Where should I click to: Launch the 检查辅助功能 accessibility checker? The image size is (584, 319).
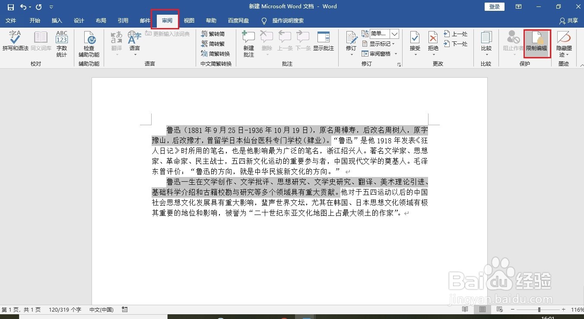(89, 43)
